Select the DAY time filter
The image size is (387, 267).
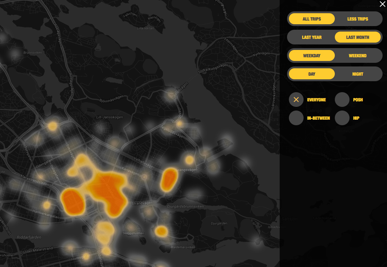(x=312, y=74)
